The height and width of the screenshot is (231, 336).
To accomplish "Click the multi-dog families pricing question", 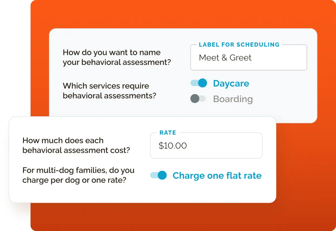I will [x=78, y=175].
